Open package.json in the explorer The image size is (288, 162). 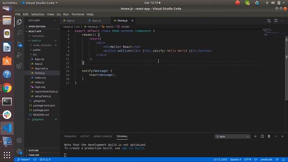(42, 110)
